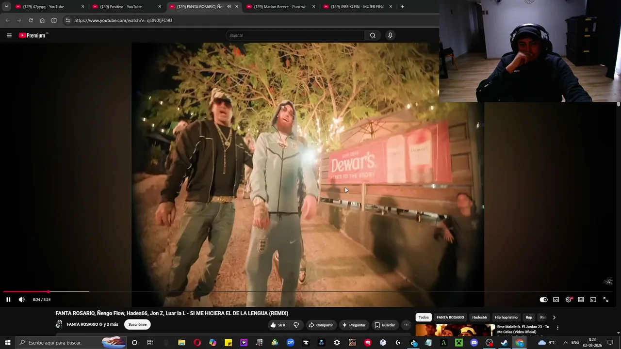
Task: Share the video via Compartir
Action: pos(321,325)
